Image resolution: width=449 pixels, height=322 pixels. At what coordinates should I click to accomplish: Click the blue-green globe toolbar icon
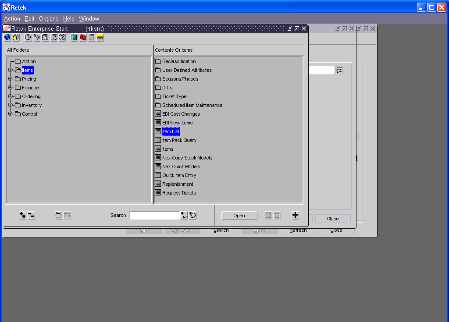coord(7,38)
